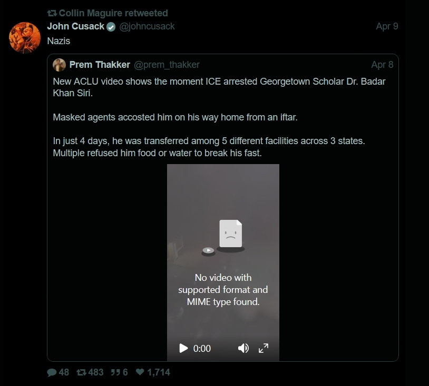429x386 pixels.
Task: Click the video 0:00 time display
Action: point(202,348)
